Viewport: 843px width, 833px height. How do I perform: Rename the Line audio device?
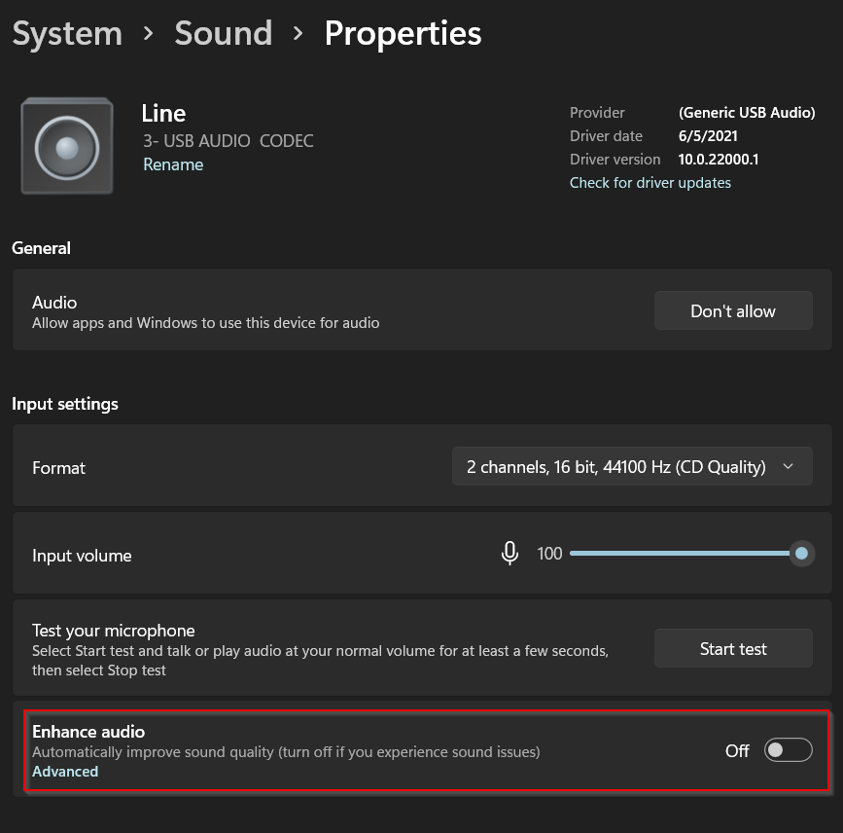pyautogui.click(x=172, y=163)
